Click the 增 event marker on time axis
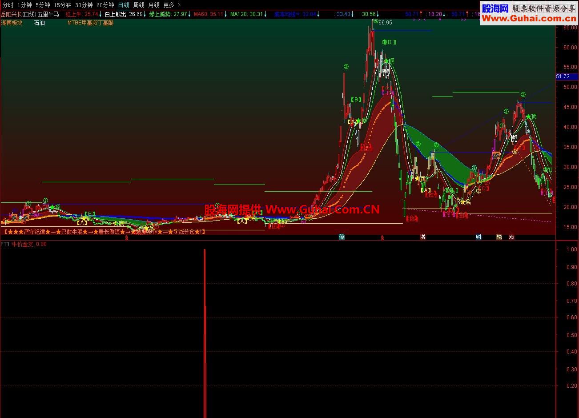 pyautogui.click(x=422, y=237)
